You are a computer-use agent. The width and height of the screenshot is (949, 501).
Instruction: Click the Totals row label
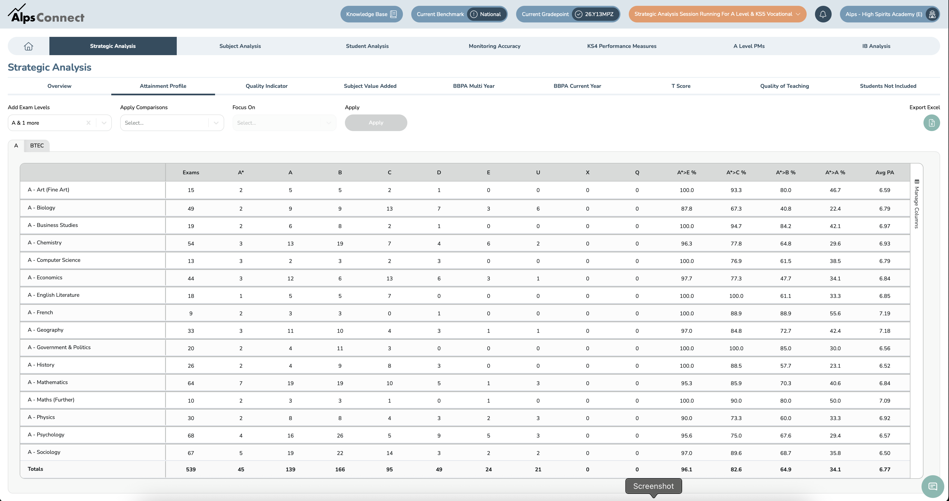(35, 469)
